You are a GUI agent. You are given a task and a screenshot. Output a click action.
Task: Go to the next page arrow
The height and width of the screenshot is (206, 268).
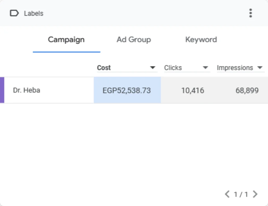point(255,194)
